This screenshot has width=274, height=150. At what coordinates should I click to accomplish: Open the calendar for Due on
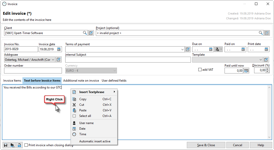211,49
